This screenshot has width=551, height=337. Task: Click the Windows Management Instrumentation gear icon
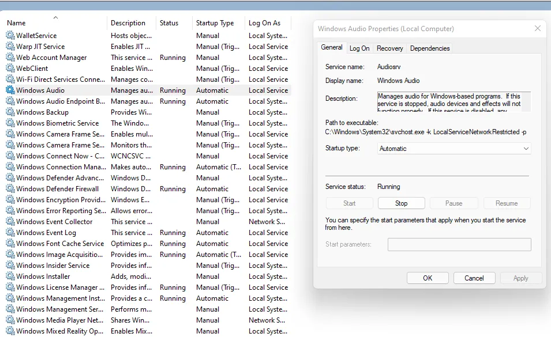coord(10,298)
